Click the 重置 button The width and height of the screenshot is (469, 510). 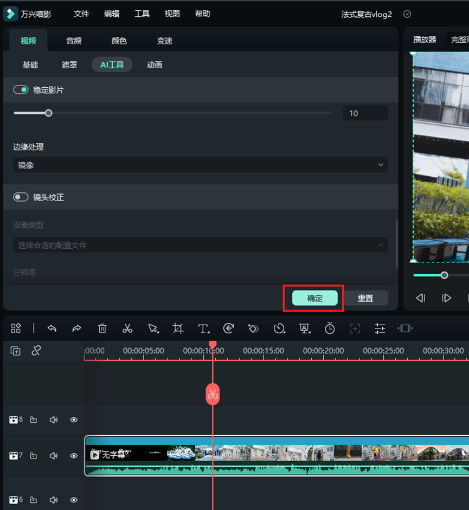[365, 298]
